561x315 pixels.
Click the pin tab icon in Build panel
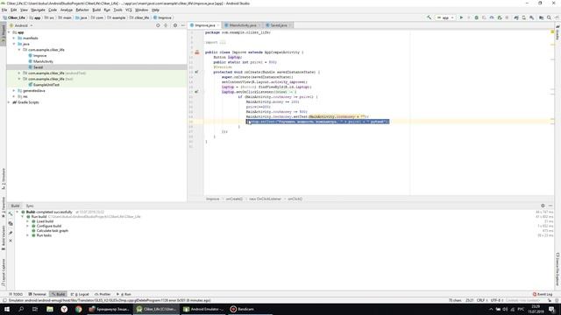pos(11,233)
